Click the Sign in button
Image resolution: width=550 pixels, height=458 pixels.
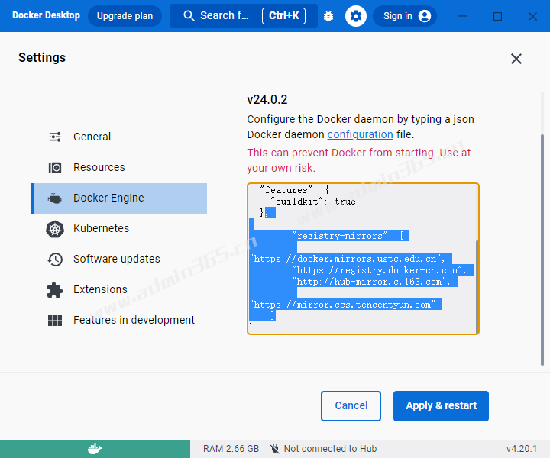[x=405, y=16]
